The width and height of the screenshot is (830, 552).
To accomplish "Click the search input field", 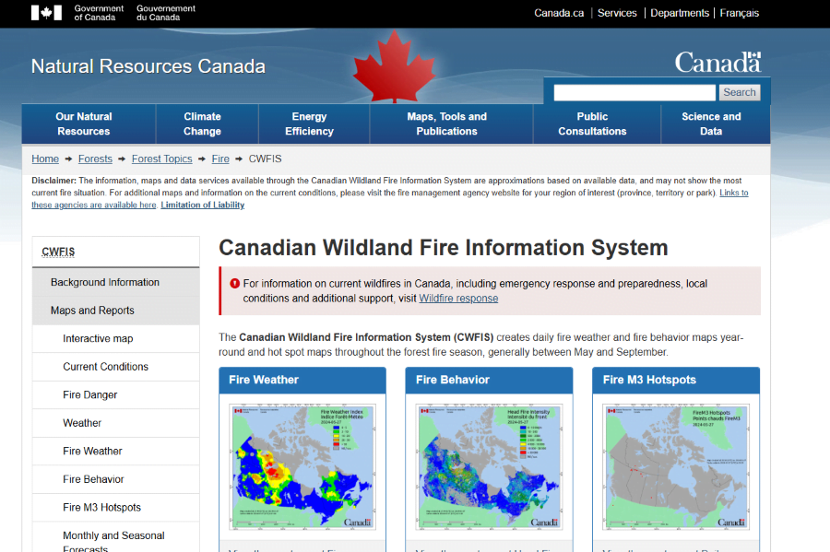I will coord(634,92).
